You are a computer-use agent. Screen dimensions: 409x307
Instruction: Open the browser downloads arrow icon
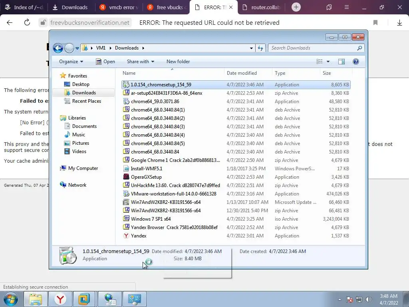[x=399, y=23]
